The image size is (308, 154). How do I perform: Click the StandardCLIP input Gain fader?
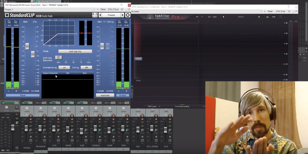(27, 46)
